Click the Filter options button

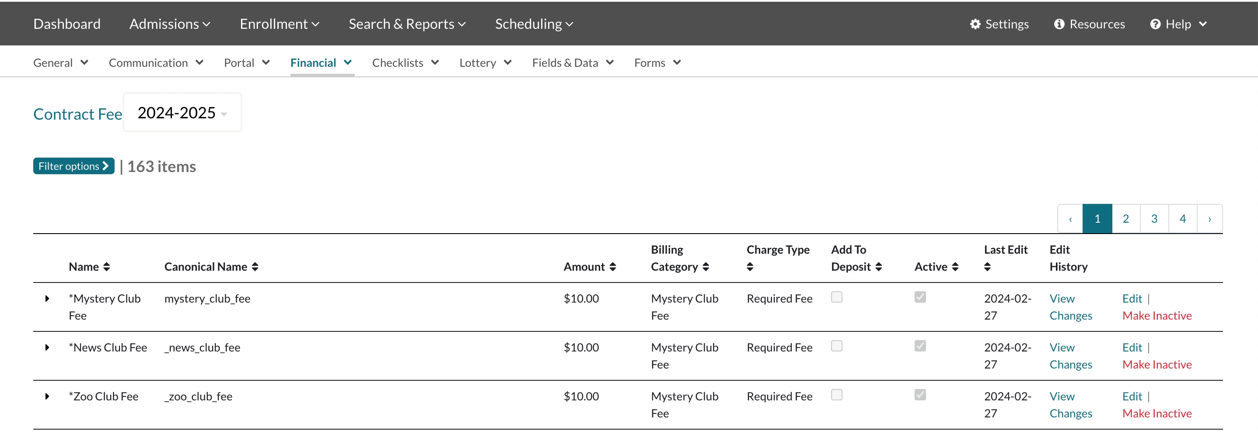(74, 166)
